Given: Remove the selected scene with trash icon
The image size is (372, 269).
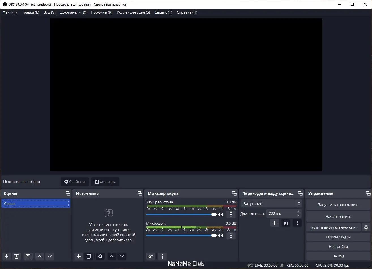Looking at the screenshot, I should 17,256.
